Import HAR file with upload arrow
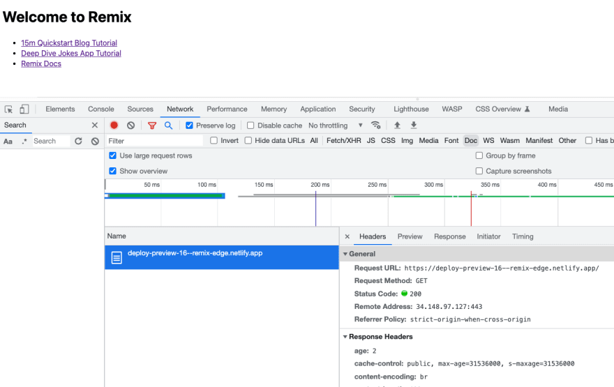The height and width of the screenshot is (387, 614). [397, 126]
